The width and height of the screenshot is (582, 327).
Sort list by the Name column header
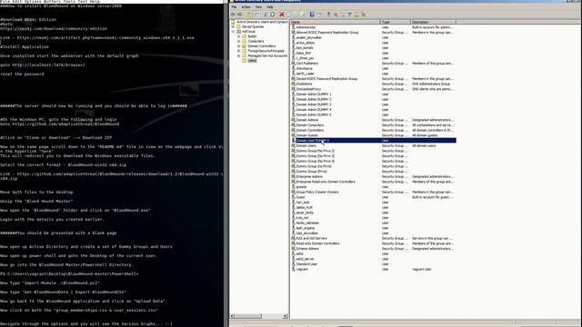(336, 22)
